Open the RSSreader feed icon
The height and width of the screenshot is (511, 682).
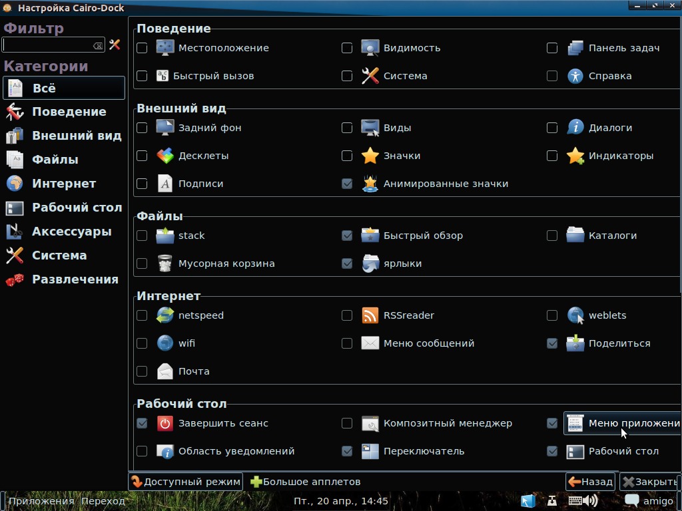tap(370, 315)
